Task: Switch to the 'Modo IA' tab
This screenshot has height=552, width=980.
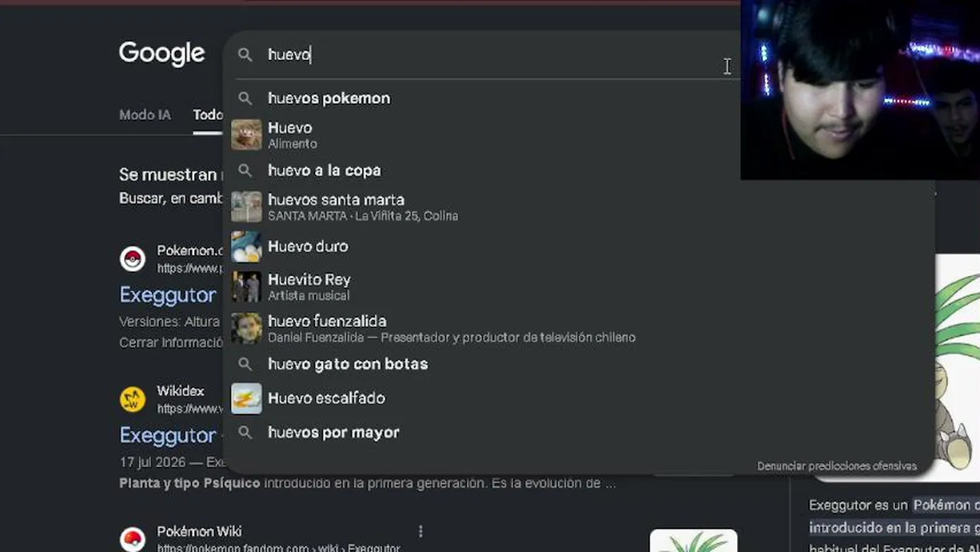Action: (145, 115)
